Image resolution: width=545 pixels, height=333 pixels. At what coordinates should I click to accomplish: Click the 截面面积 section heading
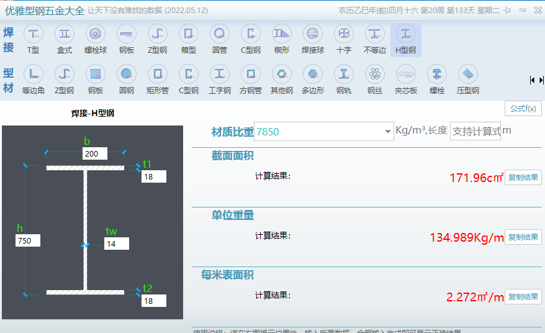(233, 155)
